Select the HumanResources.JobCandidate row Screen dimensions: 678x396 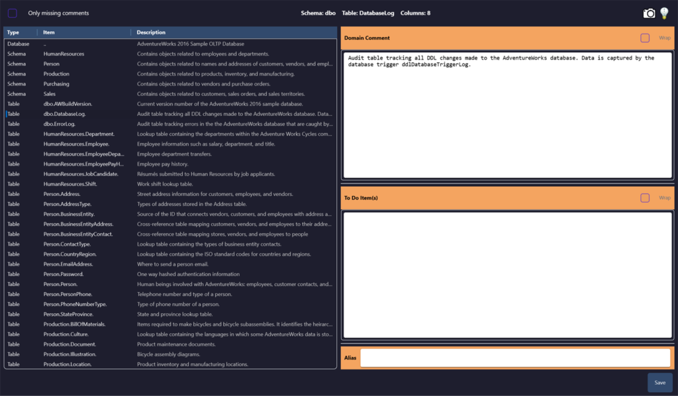[x=170, y=173]
